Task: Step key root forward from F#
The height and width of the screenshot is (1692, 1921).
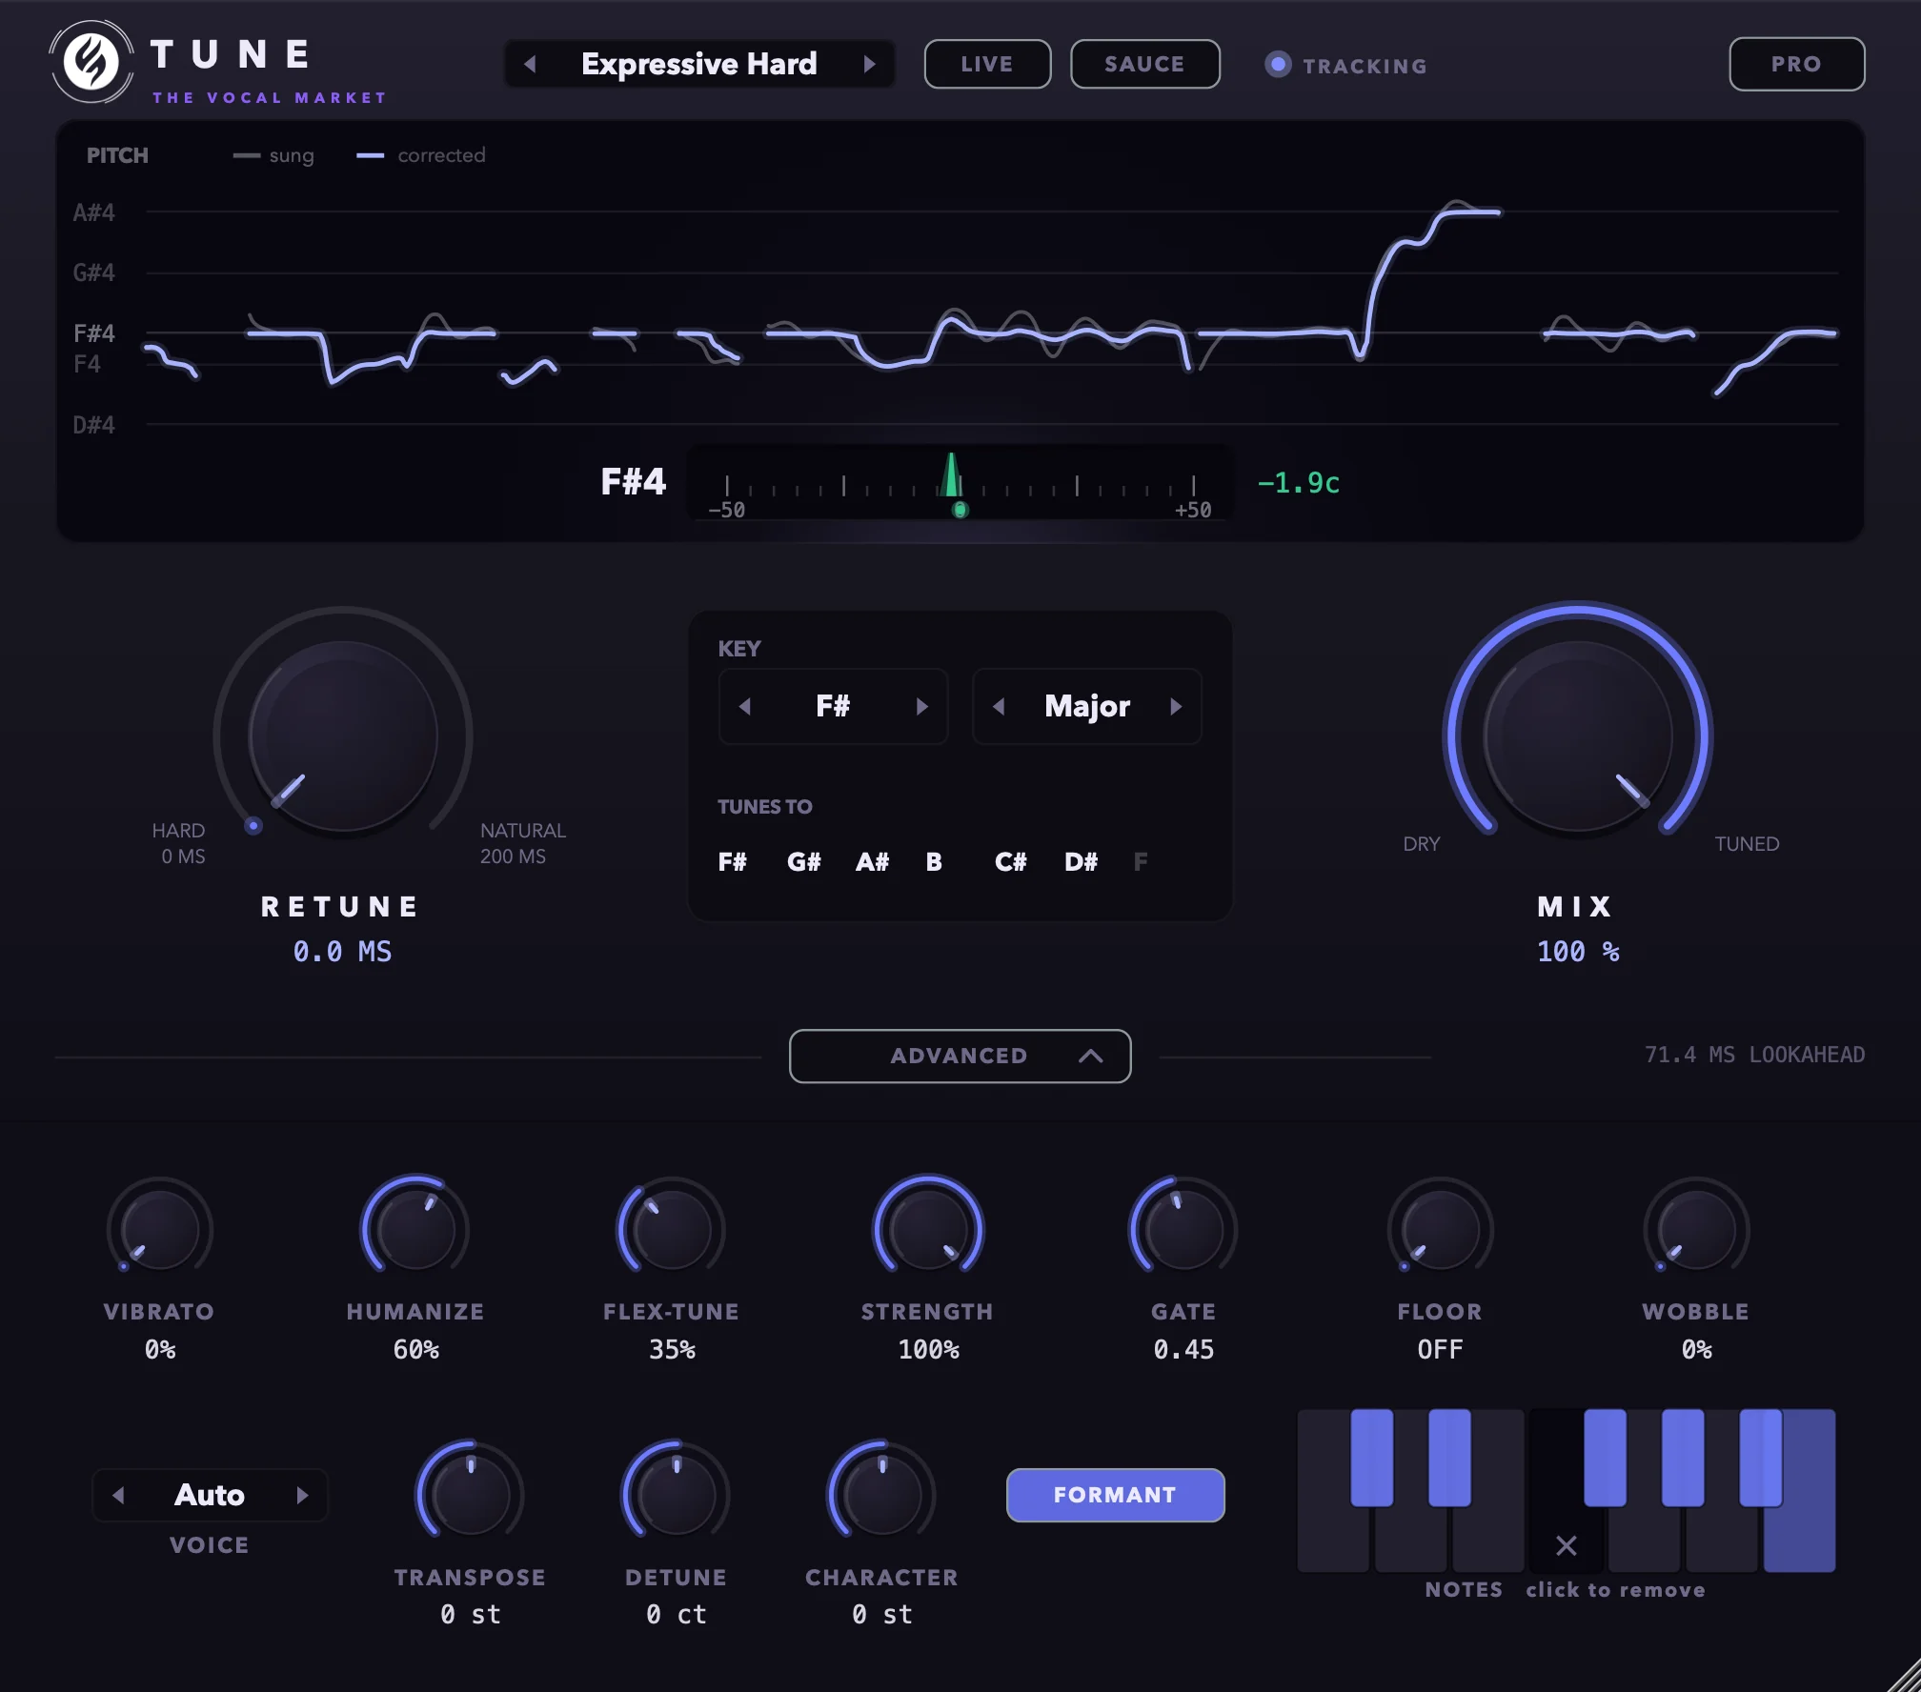Action: pyautogui.click(x=921, y=706)
